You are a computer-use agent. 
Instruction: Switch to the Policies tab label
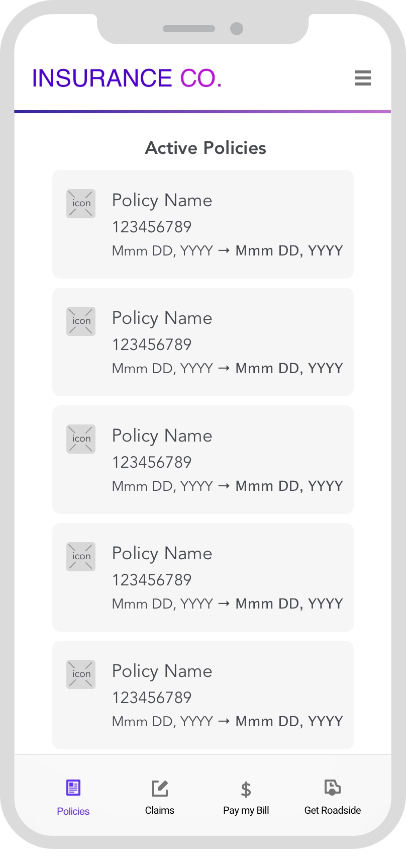[73, 811]
